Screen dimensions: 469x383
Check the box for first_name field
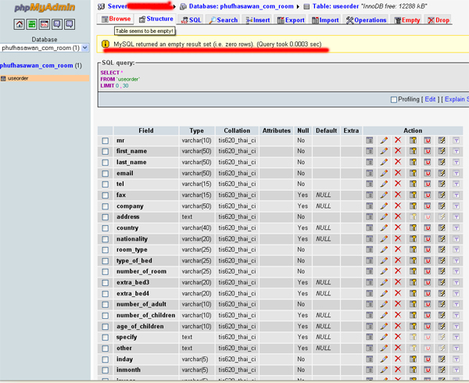(x=106, y=152)
